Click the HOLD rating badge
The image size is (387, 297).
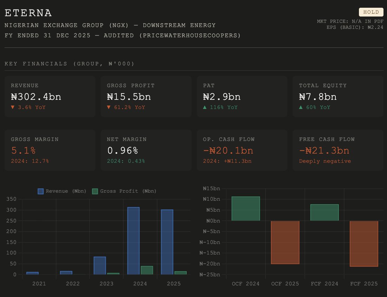point(371,12)
